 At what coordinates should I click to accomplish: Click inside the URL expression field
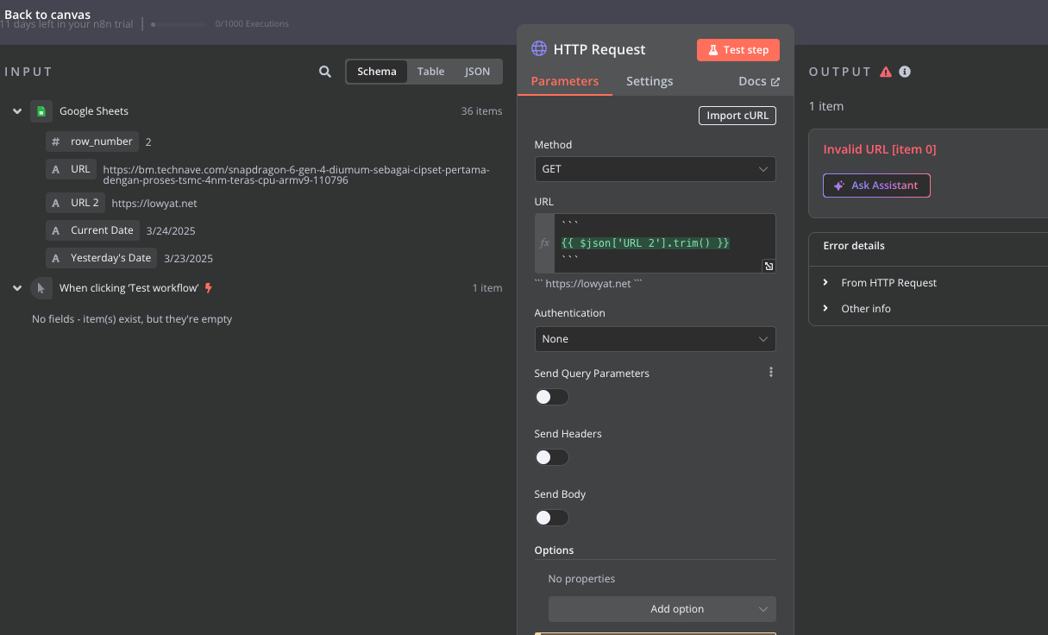tap(665, 243)
